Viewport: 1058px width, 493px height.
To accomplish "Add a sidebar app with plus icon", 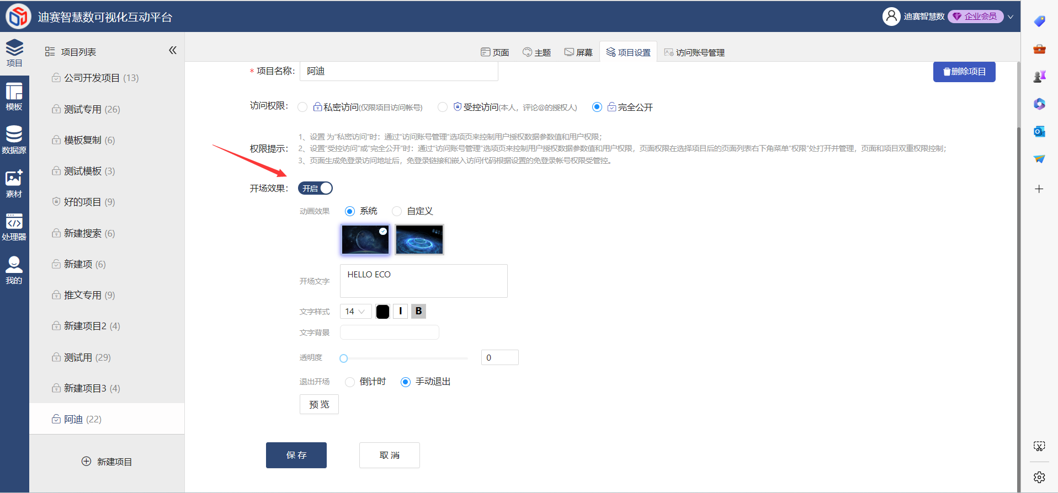I will coord(1039,189).
